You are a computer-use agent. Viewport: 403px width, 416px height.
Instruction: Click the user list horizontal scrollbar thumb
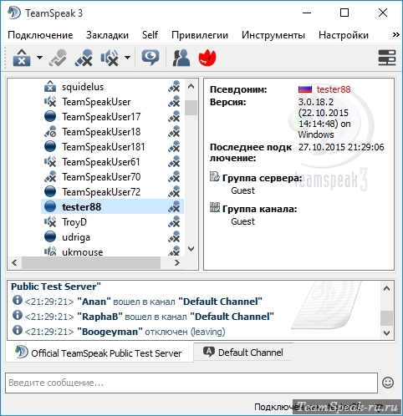(x=91, y=262)
